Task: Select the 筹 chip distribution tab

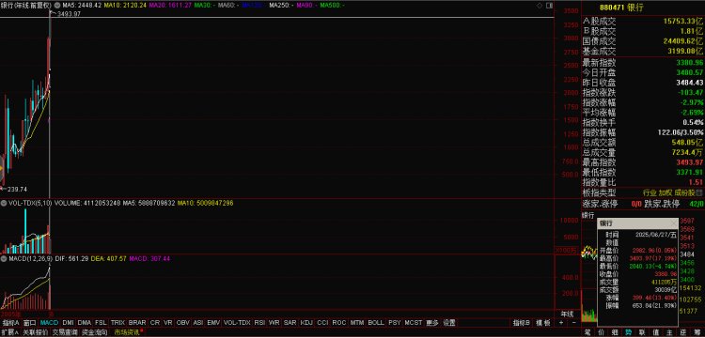Action: point(697,333)
